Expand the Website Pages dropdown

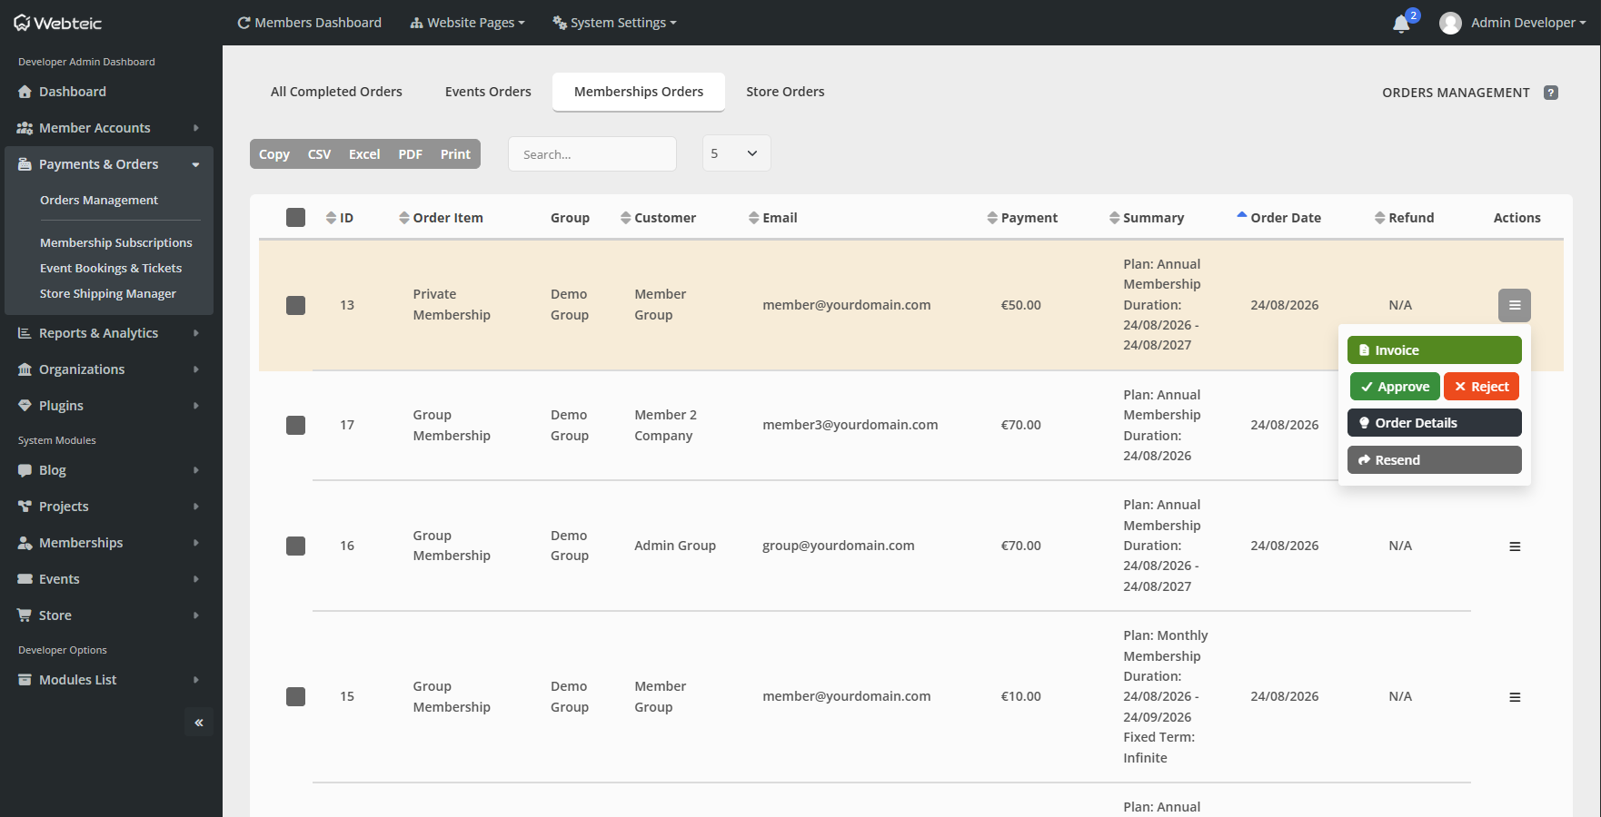468,23
